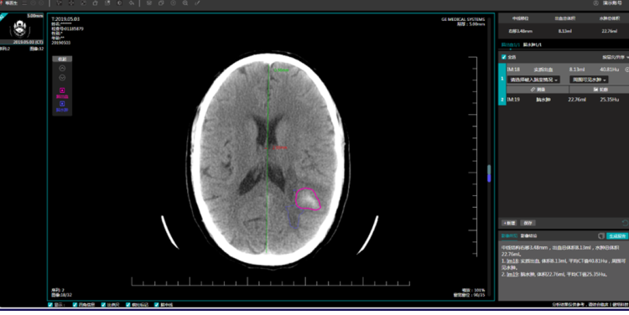Viewport: 629px width, 315px height.
Task: Switch to the imaging conclusion tab
Action: point(528,236)
